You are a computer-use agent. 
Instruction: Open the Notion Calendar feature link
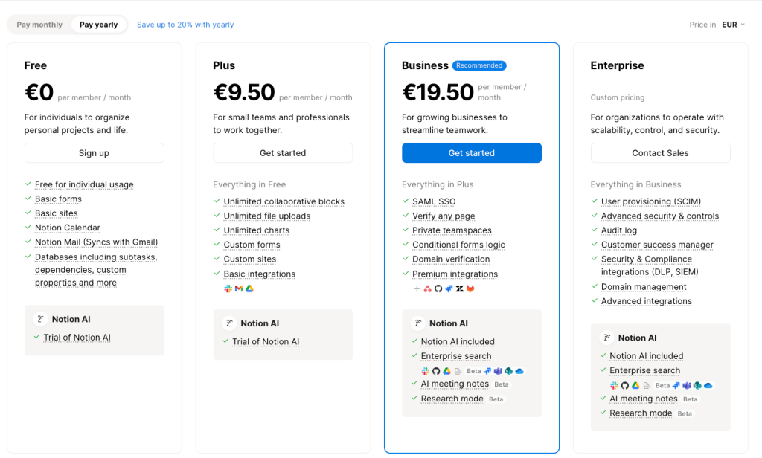click(68, 228)
